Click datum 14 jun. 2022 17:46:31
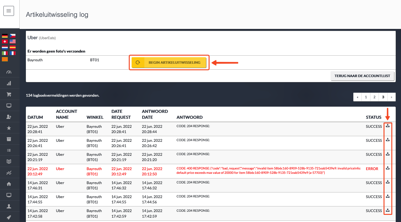Image resolution: width=401 pixels, height=222 pixels. tap(38, 185)
